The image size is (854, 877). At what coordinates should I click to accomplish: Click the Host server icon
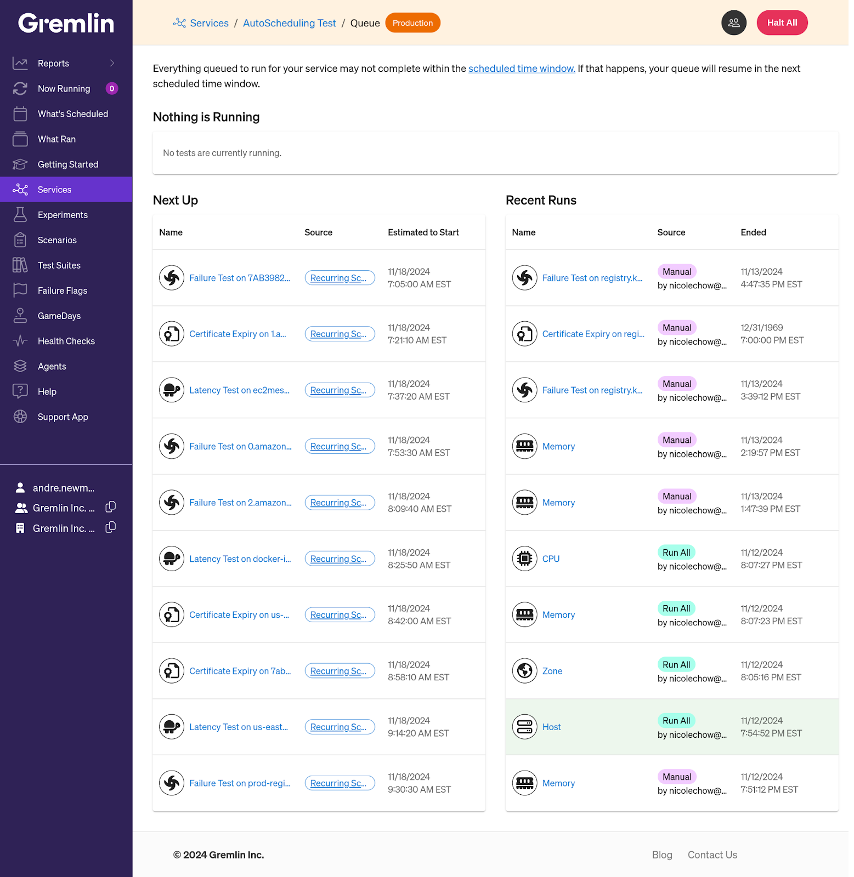coord(525,727)
